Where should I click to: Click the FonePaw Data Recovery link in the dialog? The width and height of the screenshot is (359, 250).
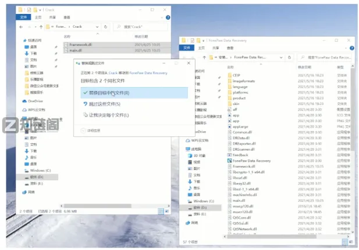click(x=148, y=73)
